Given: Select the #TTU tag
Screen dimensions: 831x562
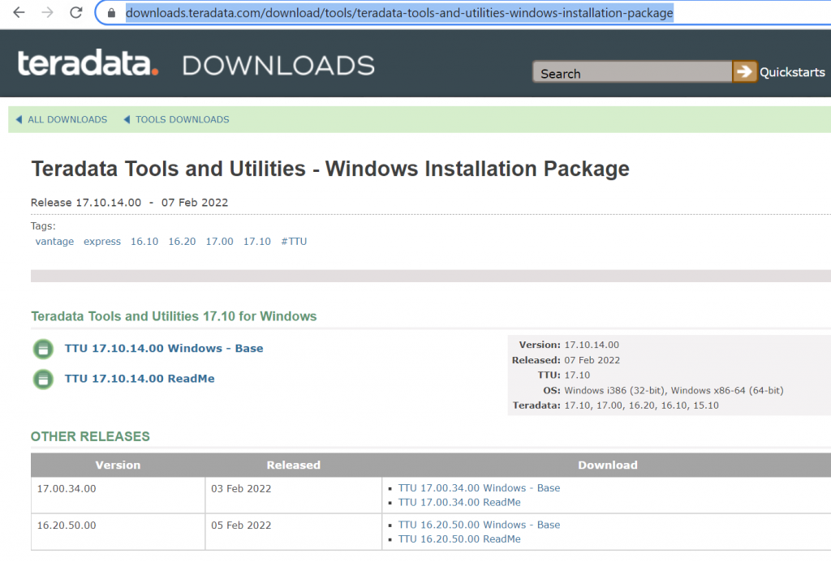Looking at the screenshot, I should point(294,241).
